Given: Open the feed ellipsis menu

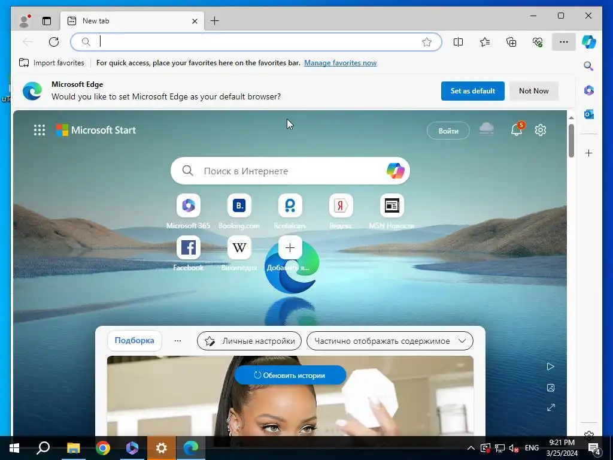Looking at the screenshot, I should 177,341.
